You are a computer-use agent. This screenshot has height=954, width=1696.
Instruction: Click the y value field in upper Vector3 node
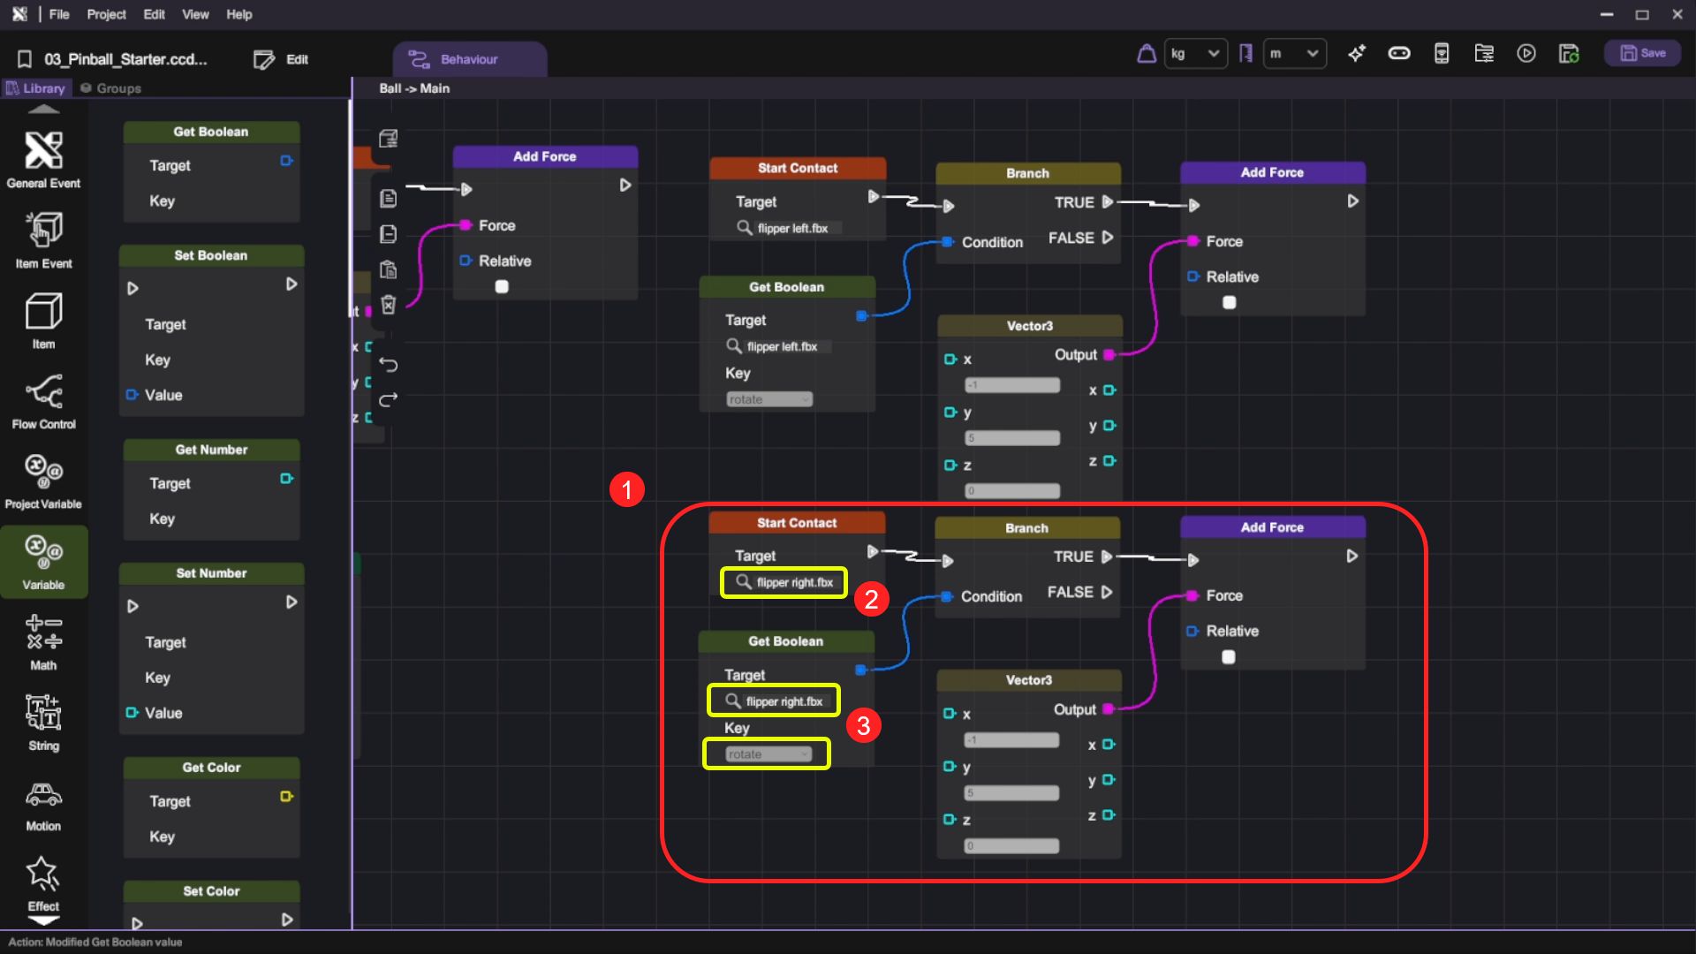coord(1012,438)
